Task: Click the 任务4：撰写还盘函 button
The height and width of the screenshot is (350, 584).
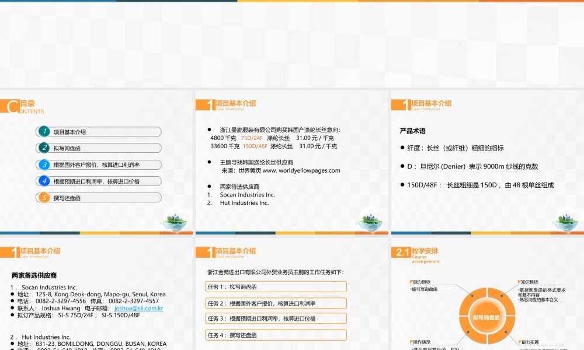Action: 276,335
